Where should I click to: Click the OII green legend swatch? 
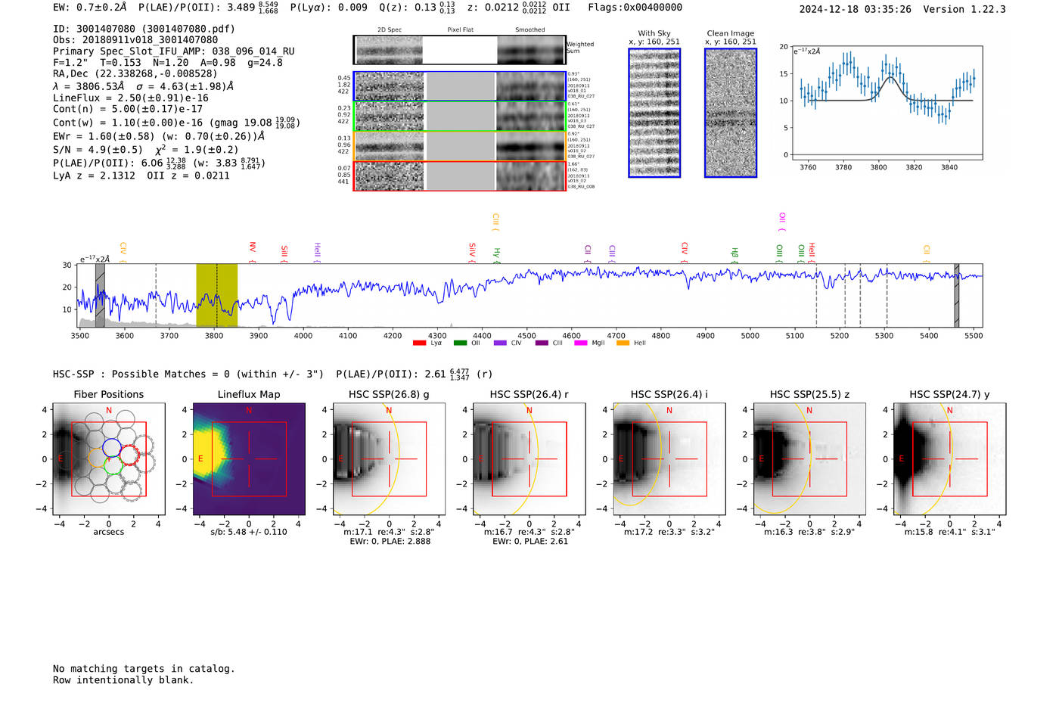point(460,343)
